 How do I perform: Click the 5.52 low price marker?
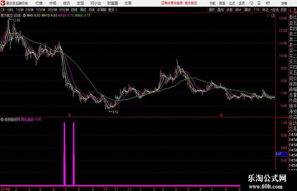(116, 112)
